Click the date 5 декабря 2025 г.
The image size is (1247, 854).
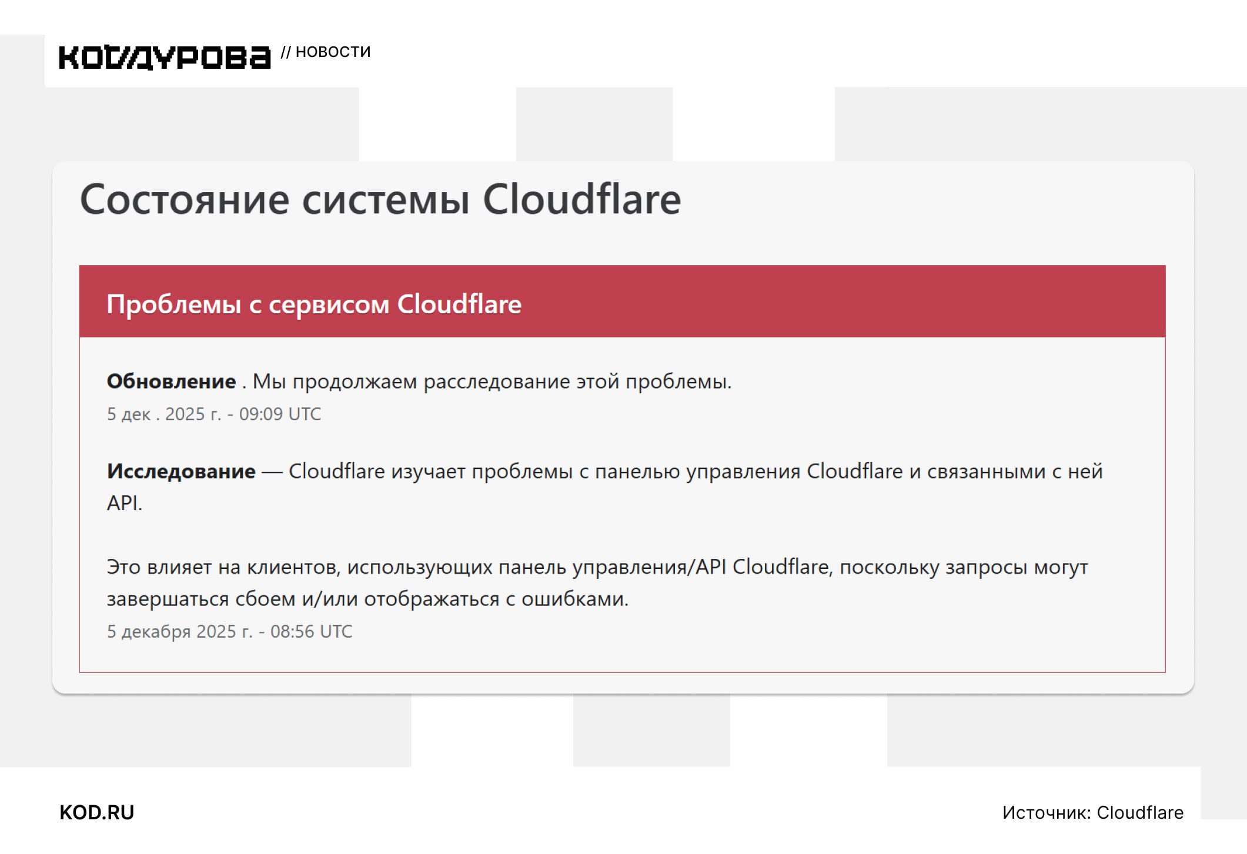tap(179, 632)
